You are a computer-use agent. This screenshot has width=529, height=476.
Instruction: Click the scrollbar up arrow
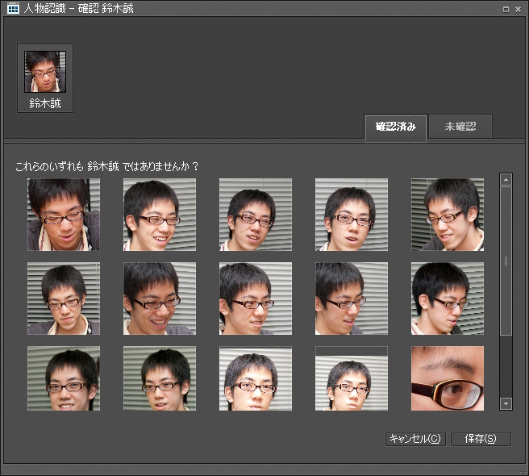[506, 180]
